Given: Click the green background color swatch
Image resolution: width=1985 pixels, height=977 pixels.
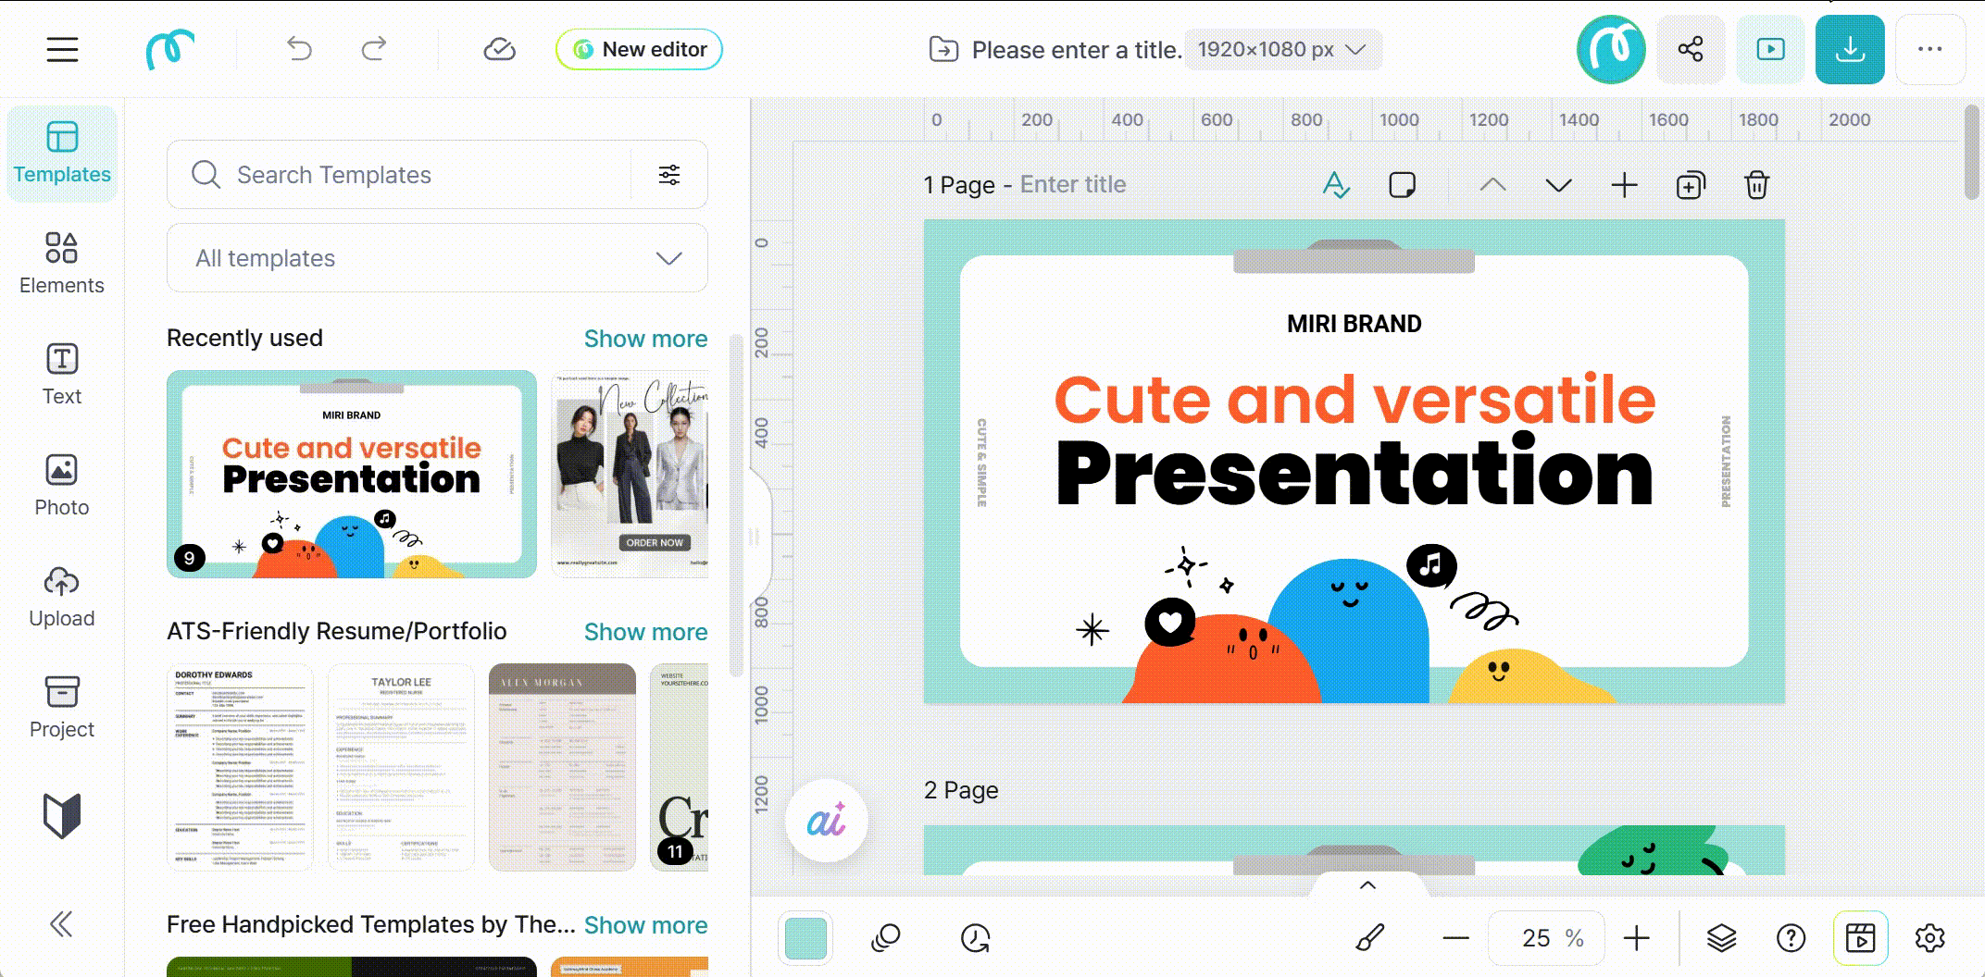Looking at the screenshot, I should tap(805, 938).
